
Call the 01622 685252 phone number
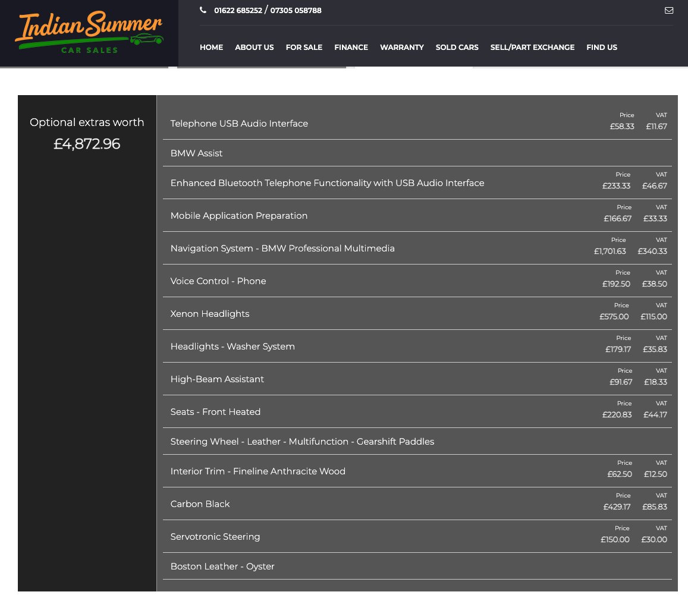click(x=238, y=10)
